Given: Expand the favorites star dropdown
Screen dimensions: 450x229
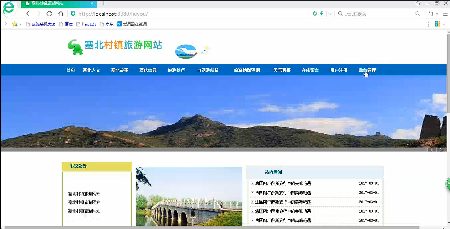Looking at the screenshot, I should [x=20, y=24].
